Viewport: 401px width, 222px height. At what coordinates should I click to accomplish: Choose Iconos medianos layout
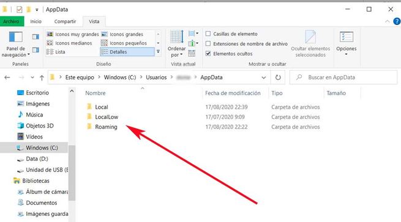click(x=69, y=43)
